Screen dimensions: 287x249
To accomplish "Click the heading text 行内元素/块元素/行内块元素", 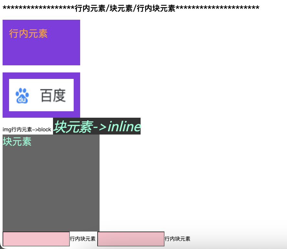I will [125, 8].
